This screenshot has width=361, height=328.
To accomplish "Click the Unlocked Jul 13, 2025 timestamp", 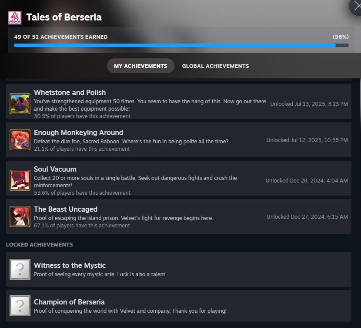I will coord(309,104).
